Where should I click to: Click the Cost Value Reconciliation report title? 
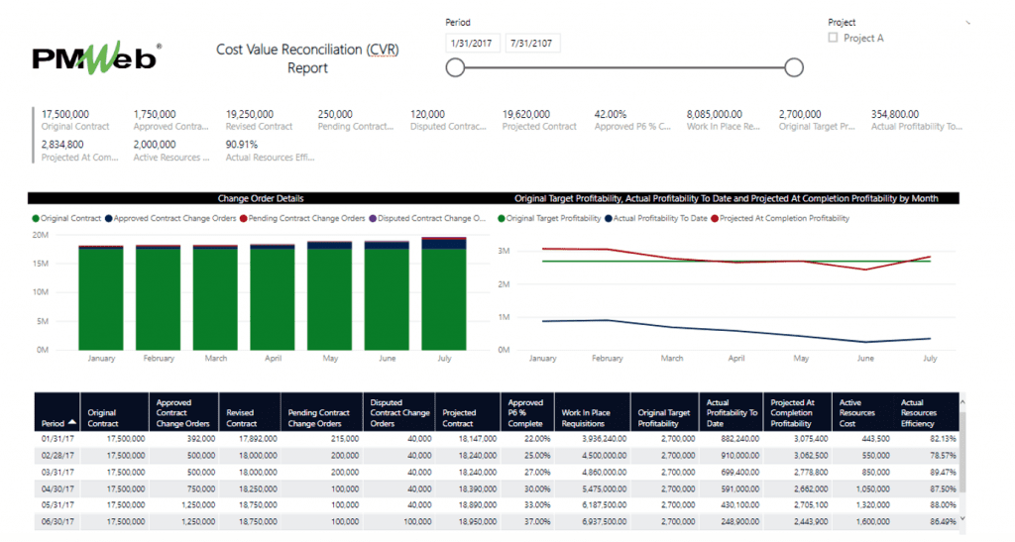point(307,58)
